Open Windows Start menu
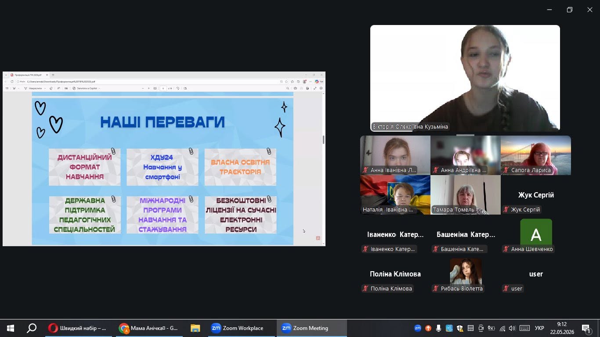 [x=11, y=328]
